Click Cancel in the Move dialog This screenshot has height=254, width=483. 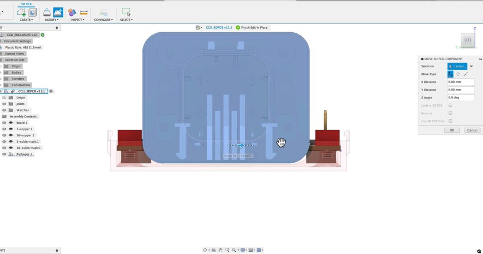tap(472, 130)
